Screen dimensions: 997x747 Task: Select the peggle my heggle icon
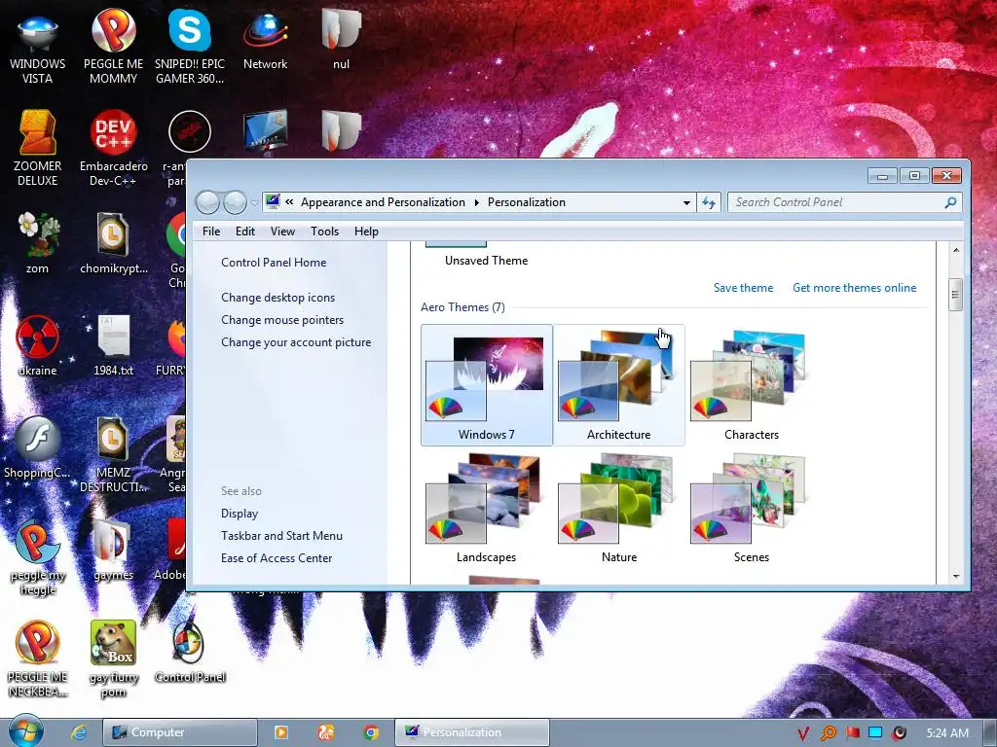(x=38, y=557)
